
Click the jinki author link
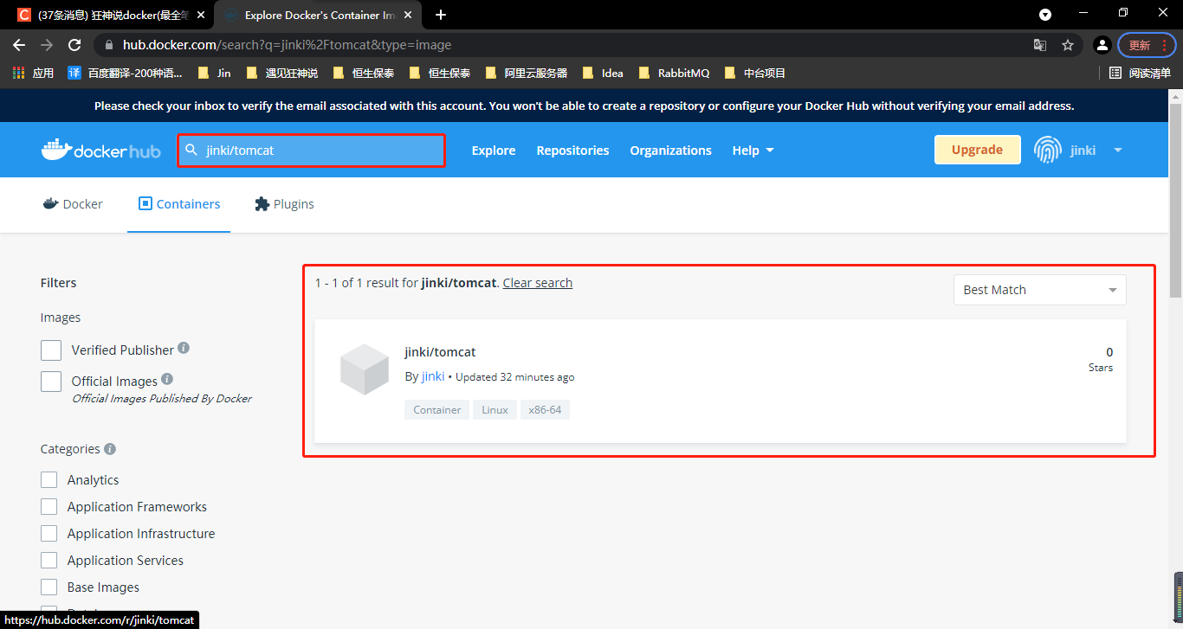433,376
